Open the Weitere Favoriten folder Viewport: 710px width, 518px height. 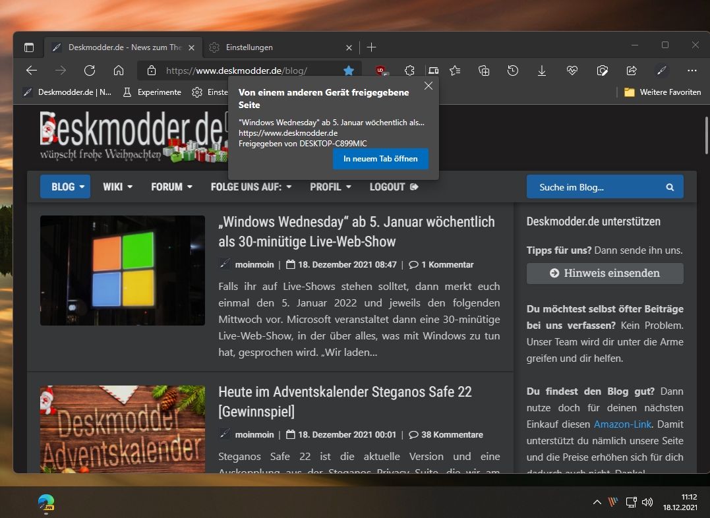click(x=663, y=92)
